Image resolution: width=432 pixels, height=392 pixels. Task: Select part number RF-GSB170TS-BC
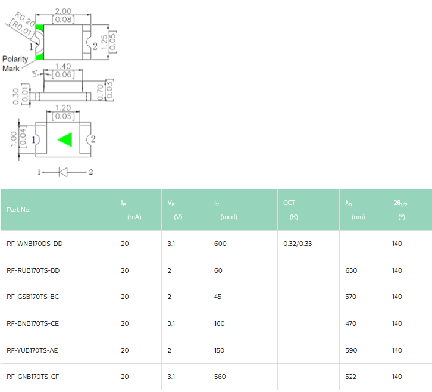(x=33, y=297)
